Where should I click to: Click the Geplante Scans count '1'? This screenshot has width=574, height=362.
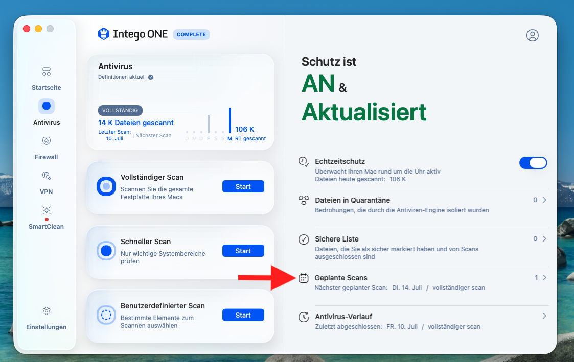point(536,278)
